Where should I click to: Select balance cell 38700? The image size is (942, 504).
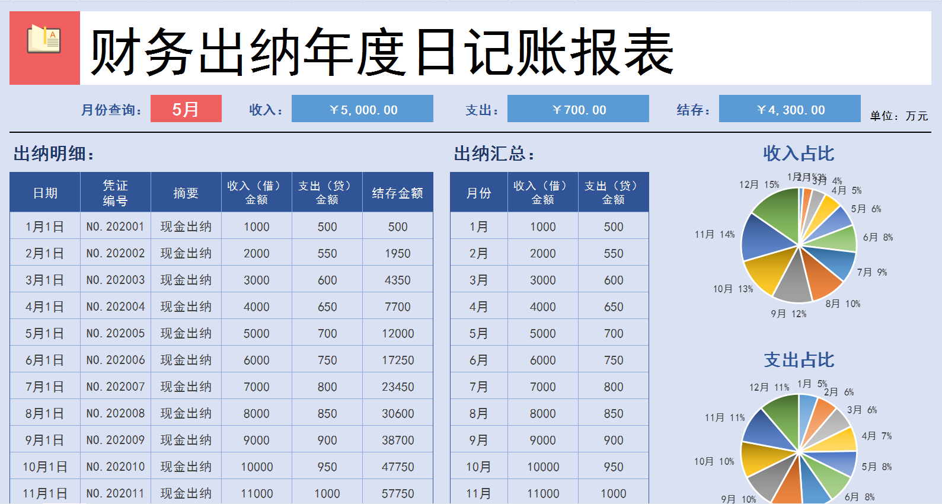click(x=398, y=440)
